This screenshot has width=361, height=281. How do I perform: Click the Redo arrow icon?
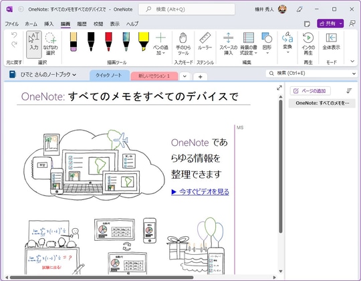(x=14, y=44)
